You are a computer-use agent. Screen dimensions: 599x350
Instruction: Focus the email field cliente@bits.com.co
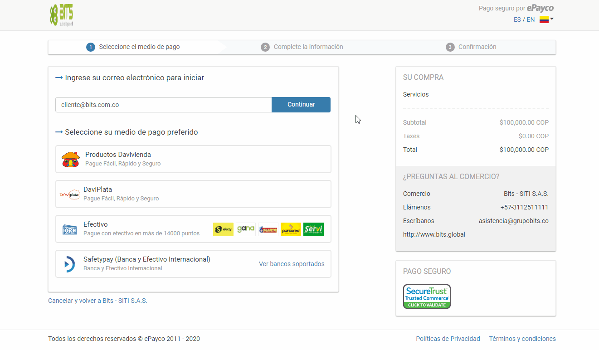(x=164, y=105)
